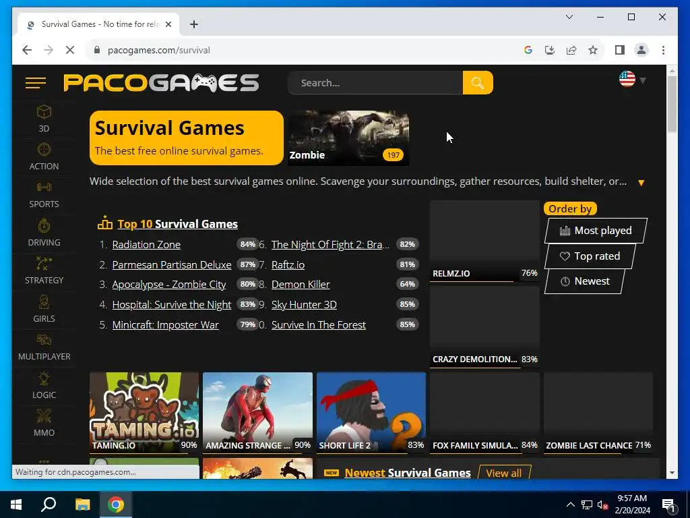This screenshot has height=518, width=690.
Task: Share this page icon
Action: click(571, 50)
